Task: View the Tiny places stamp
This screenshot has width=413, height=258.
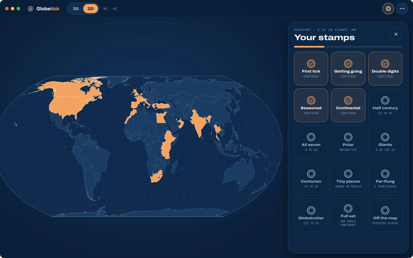Action: (x=348, y=179)
